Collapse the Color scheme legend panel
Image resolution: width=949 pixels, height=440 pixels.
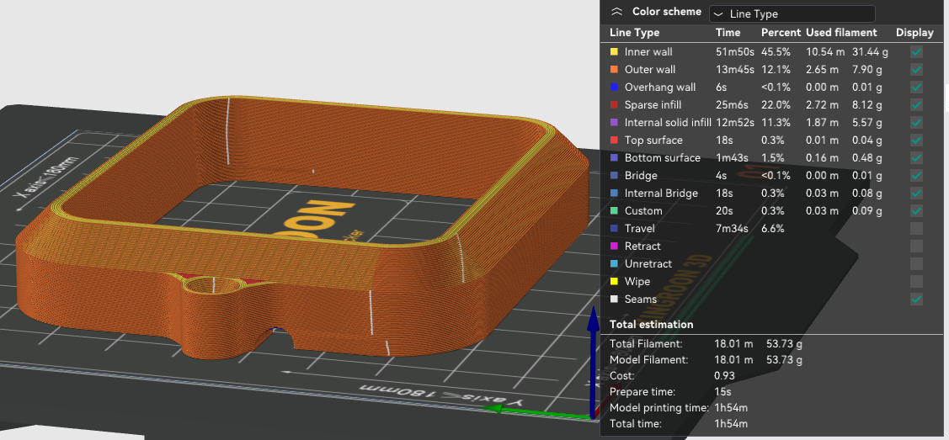[616, 12]
